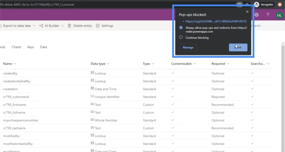Screen dimensions: 285x152
Task: Open the cr799_firstname field
Action: pos(15,105)
